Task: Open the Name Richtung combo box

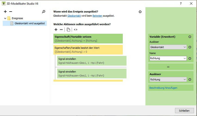Action: coord(168,58)
